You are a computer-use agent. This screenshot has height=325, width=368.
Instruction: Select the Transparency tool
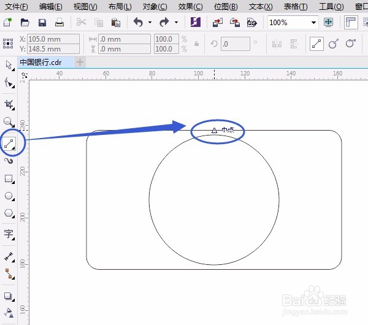coord(9,313)
